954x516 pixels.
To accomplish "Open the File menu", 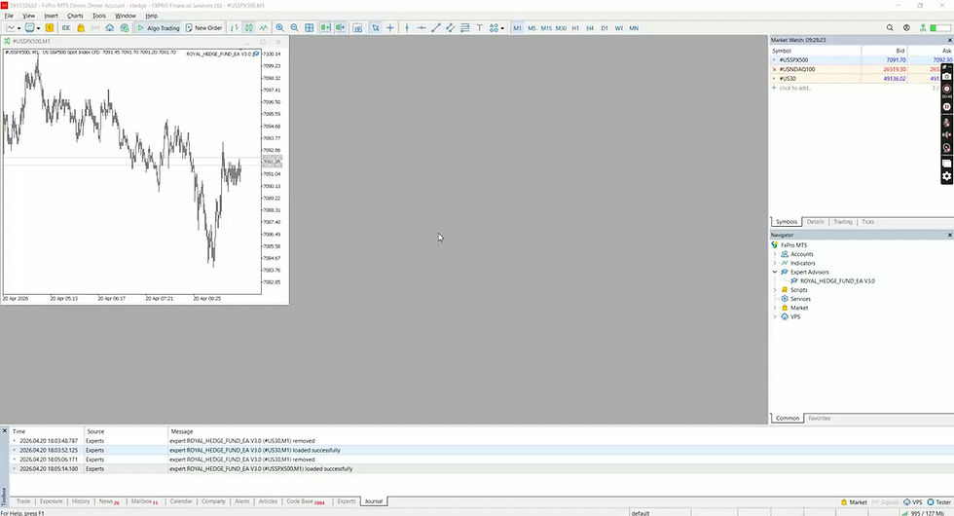I will click(9, 16).
